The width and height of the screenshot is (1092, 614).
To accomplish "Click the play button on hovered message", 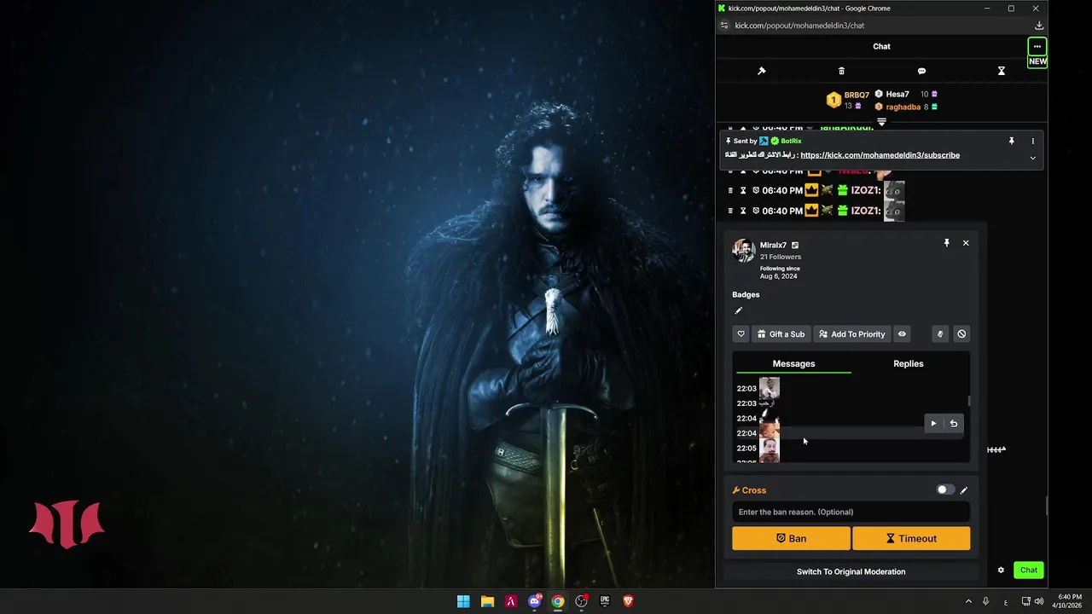I will tap(933, 424).
